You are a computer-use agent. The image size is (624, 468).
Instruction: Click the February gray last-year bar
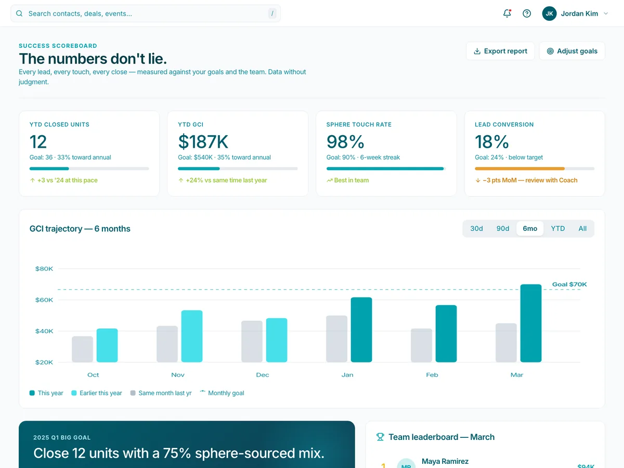click(421, 345)
